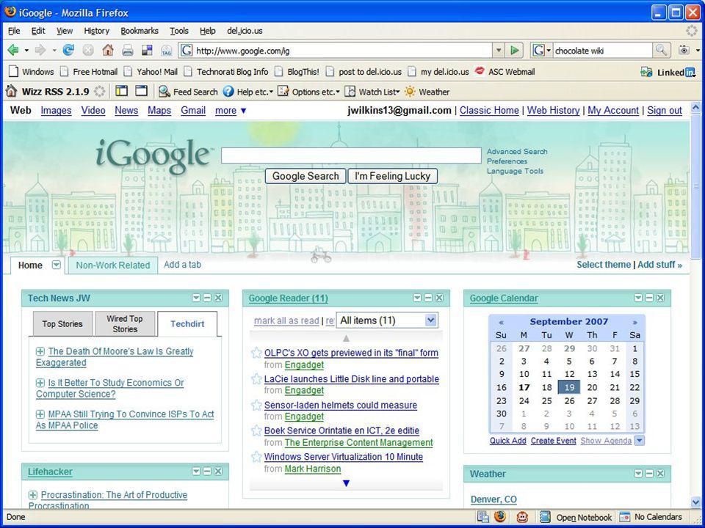Select September 20 in the calendar
Image resolution: width=705 pixels, height=528 pixels.
(592, 387)
